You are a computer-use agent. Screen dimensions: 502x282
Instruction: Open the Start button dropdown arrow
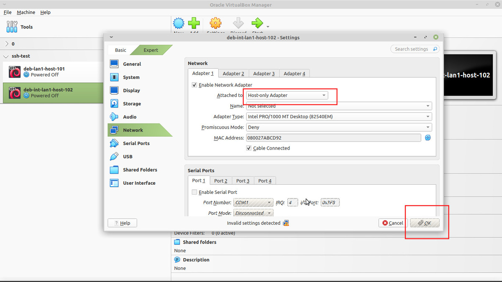268,27
